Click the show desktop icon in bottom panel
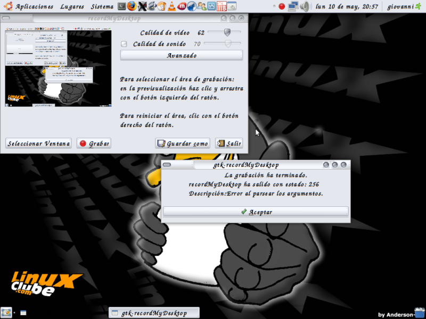The image size is (426, 319). click(x=6, y=313)
